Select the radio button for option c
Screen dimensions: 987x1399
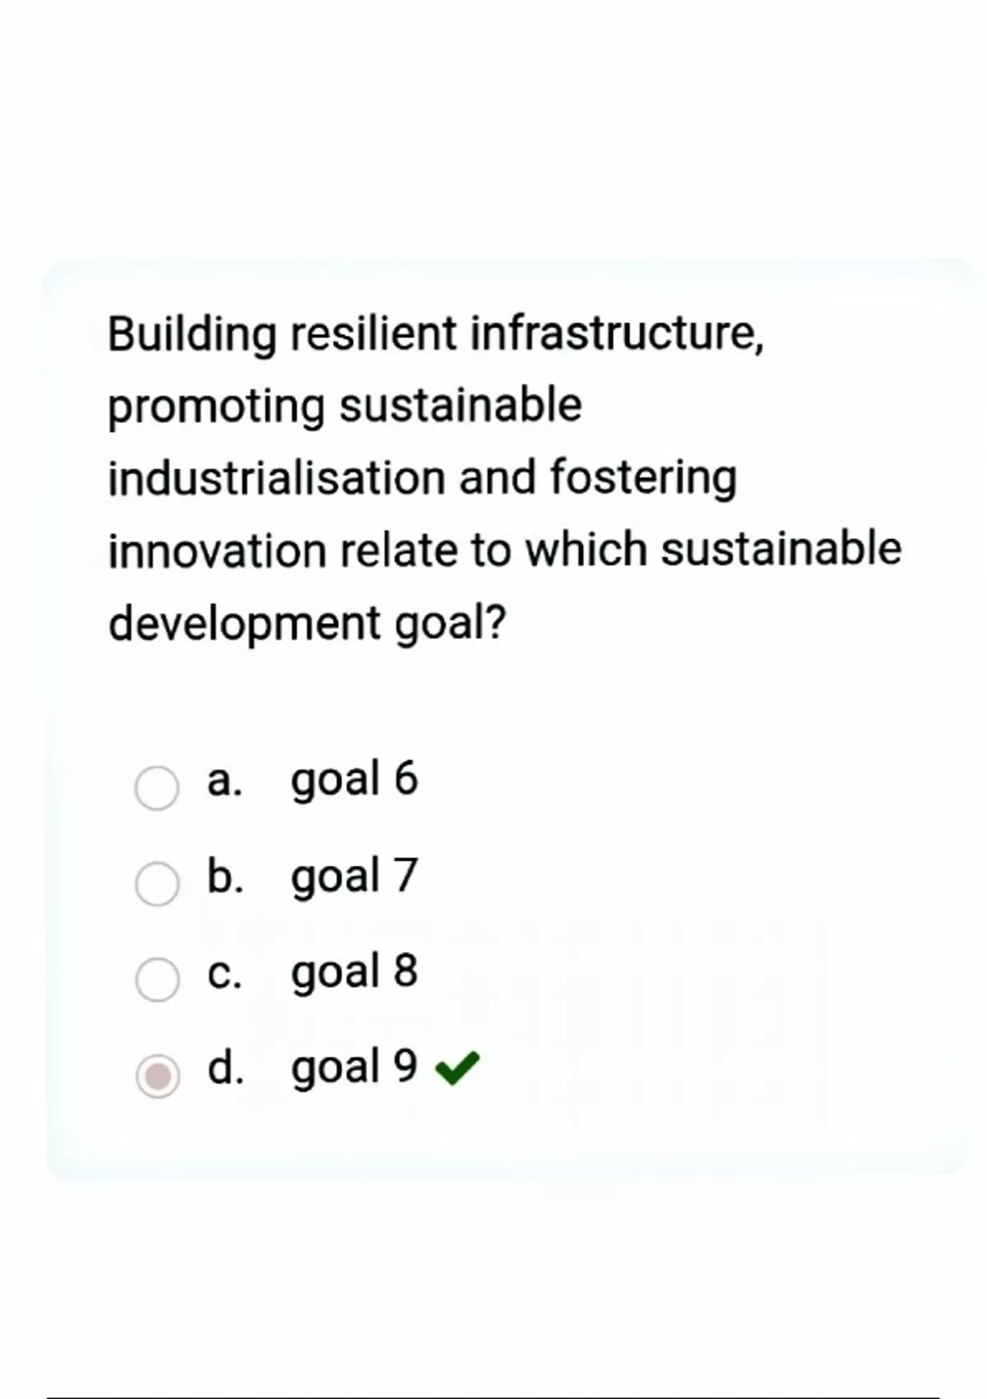pos(156,979)
